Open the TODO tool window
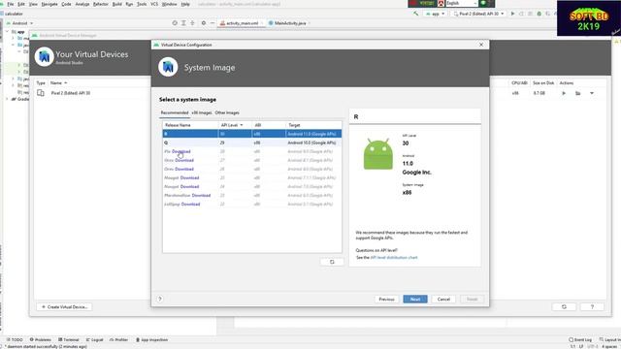Image resolution: width=621 pixels, height=349 pixels. pyautogui.click(x=15, y=340)
